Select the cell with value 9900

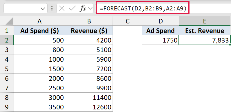[x=89, y=88]
